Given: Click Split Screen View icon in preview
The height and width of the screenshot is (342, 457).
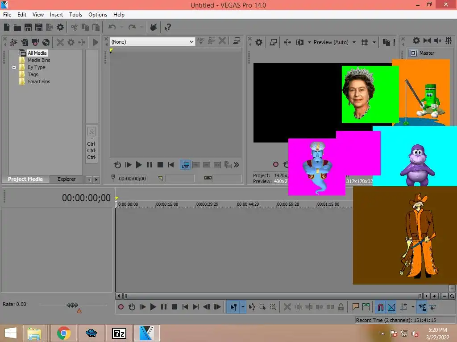Looking at the screenshot, I should pyautogui.click(x=300, y=42).
